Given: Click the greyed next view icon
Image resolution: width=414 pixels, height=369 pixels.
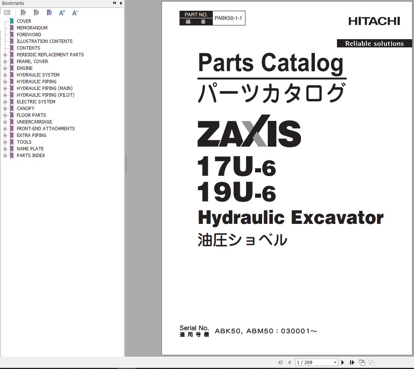Looking at the screenshot, I should click(x=372, y=362).
